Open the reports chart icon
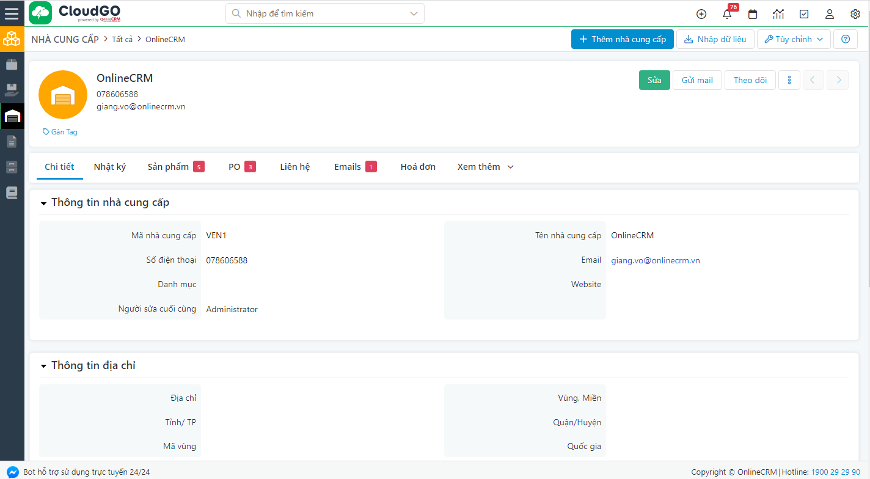Image resolution: width=870 pixels, height=479 pixels. point(778,13)
